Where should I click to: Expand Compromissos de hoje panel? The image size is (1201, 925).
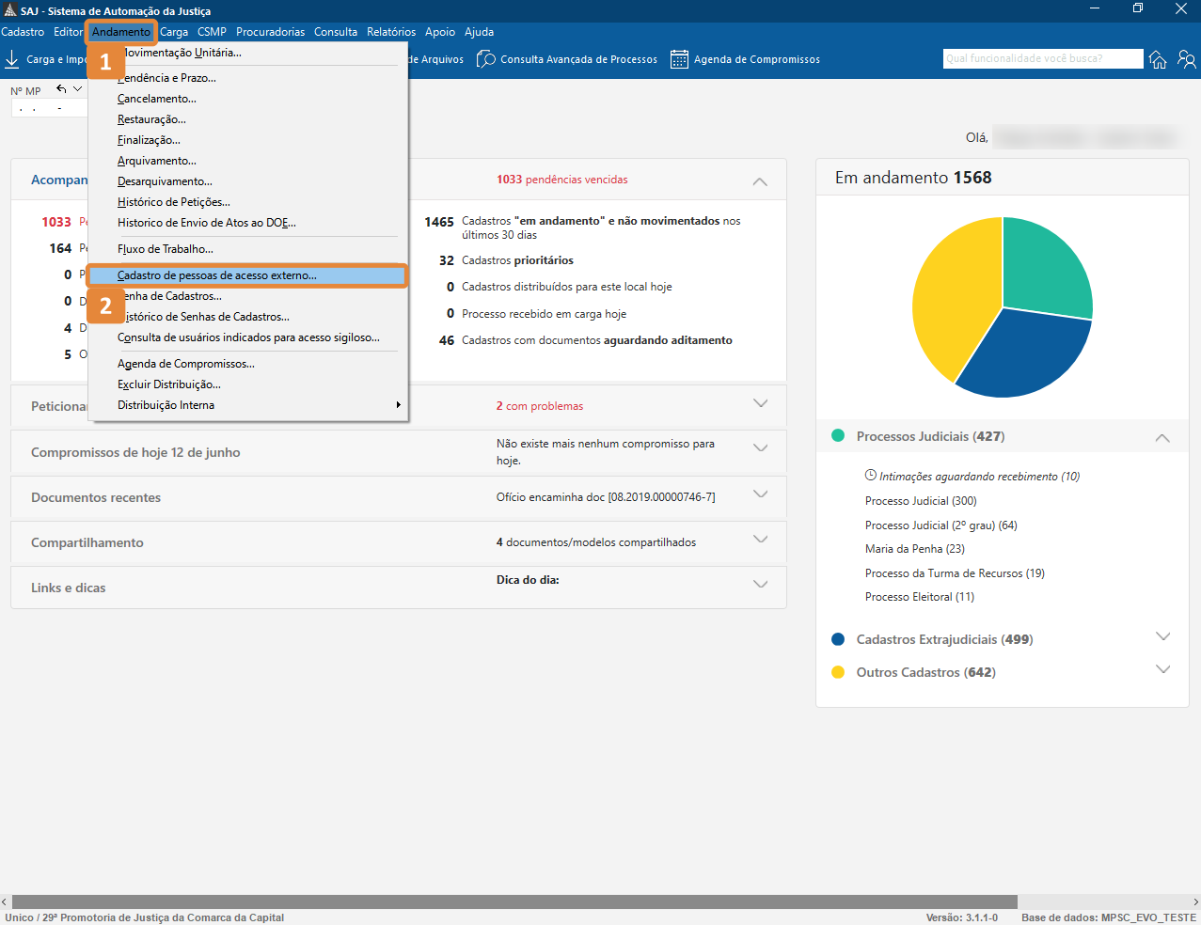pos(761,448)
